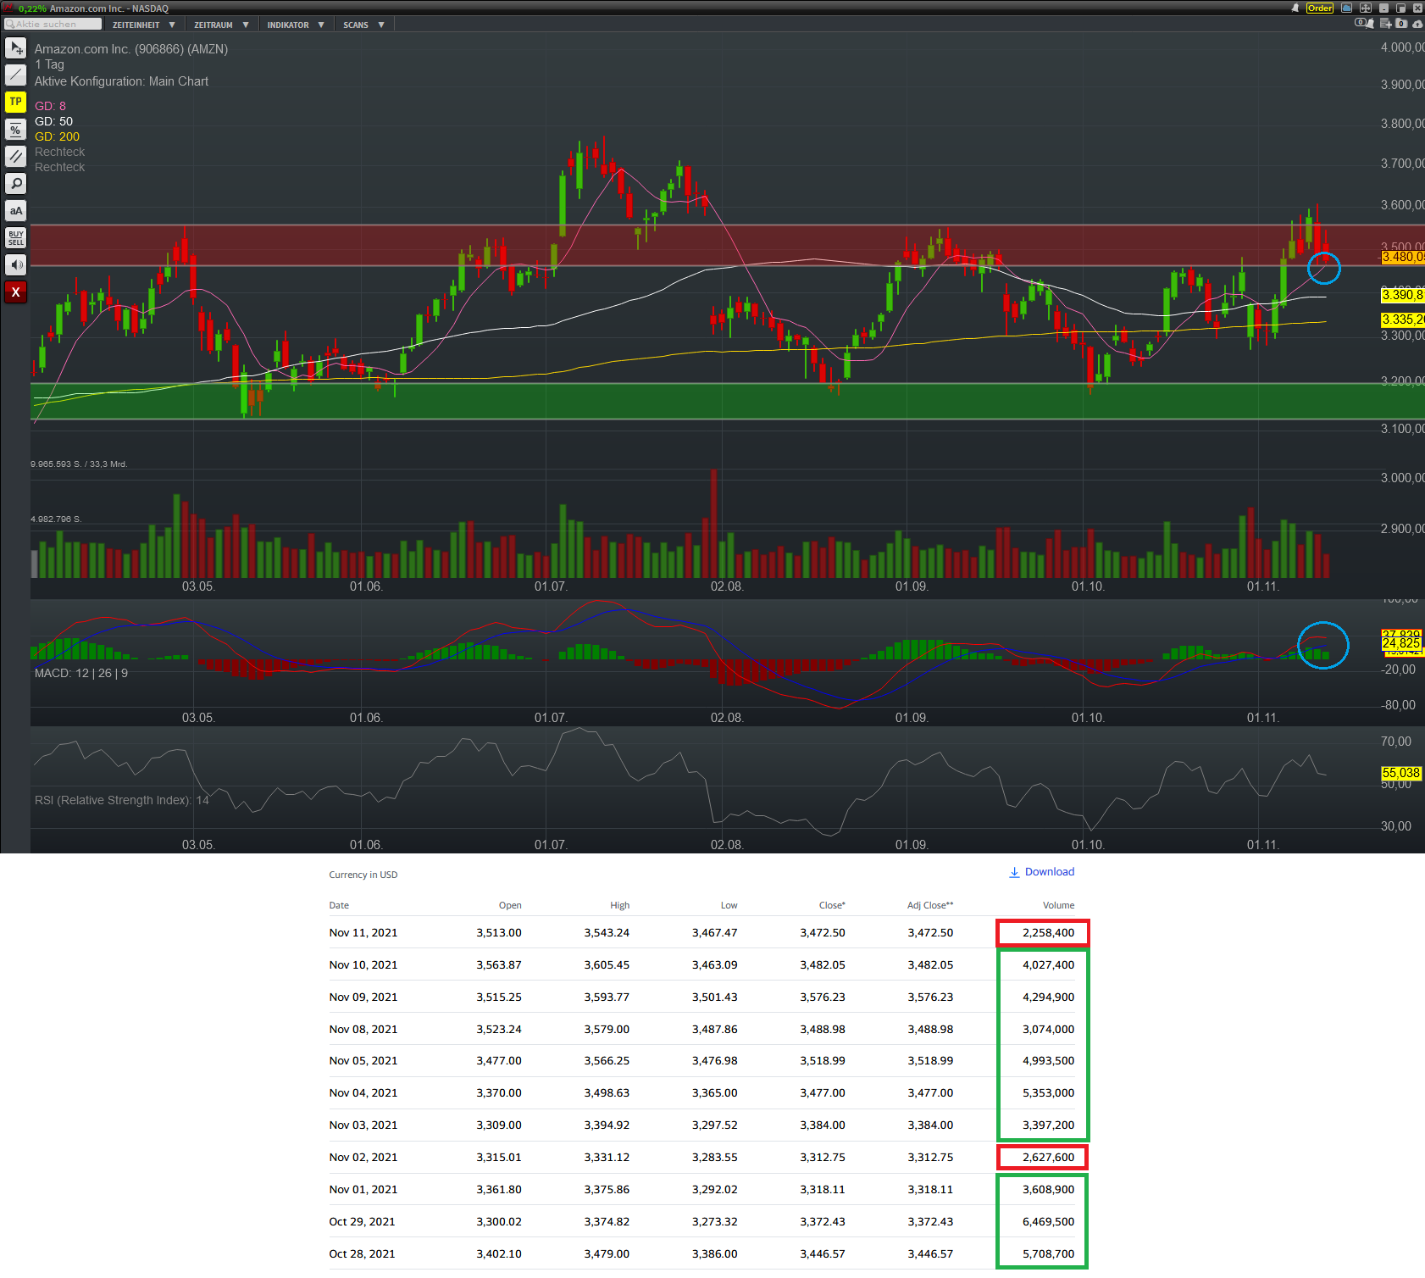Click the Adj Close** column header
This screenshot has width=1425, height=1278.
[x=930, y=905]
